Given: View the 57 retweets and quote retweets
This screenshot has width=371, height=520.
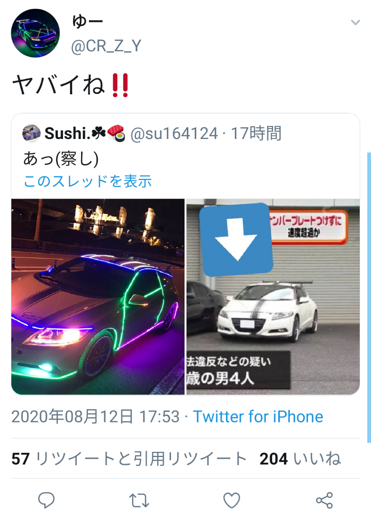Looking at the screenshot, I should click(x=129, y=459).
